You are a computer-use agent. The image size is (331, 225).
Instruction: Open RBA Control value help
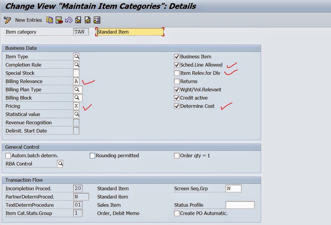pyautogui.click(x=60, y=163)
